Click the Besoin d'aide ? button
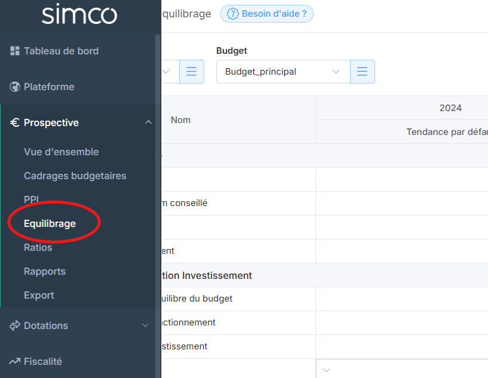 (x=267, y=14)
